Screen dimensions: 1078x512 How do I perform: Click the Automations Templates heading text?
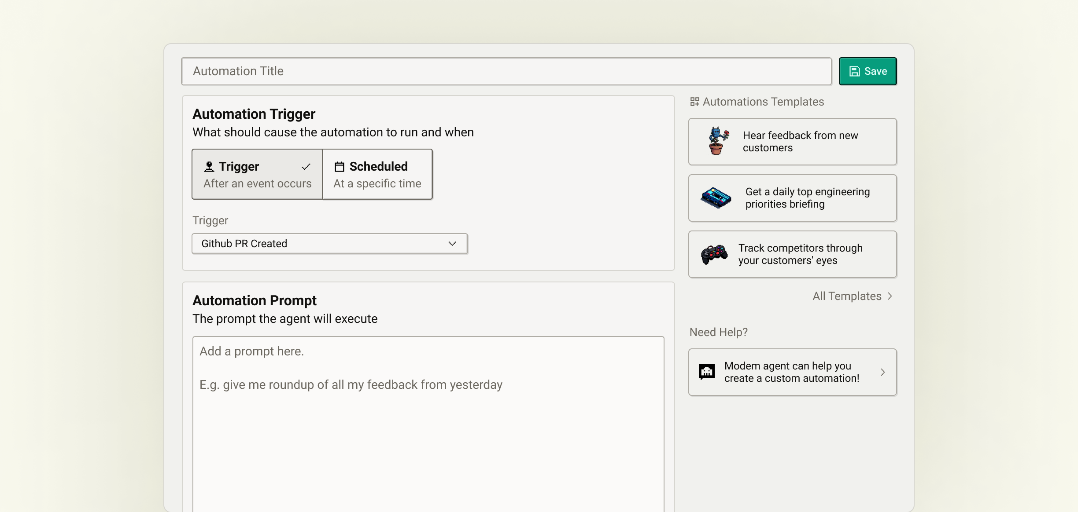[x=763, y=102]
